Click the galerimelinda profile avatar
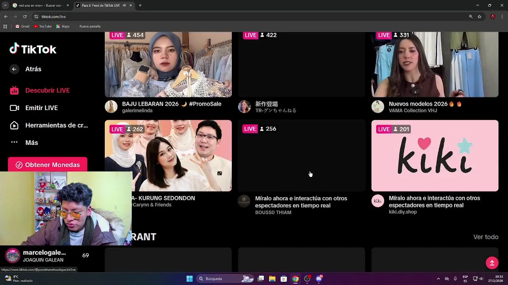This screenshot has width=508, height=285. pos(111,107)
